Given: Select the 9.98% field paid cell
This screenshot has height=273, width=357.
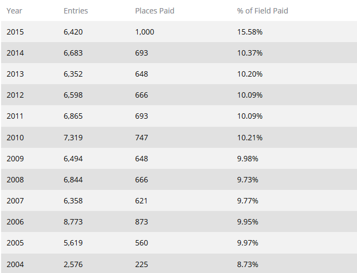Looking at the screenshot, I should coord(247,159).
